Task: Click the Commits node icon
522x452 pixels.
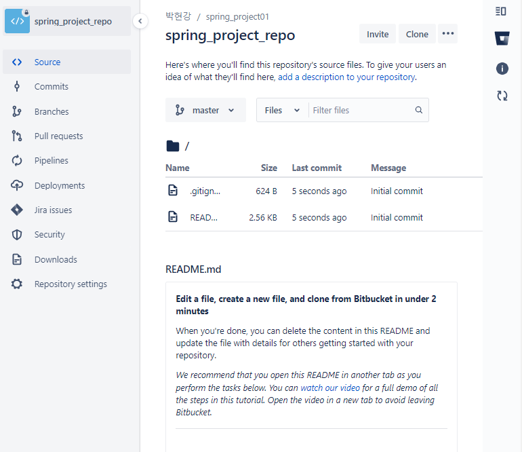Action: click(x=17, y=87)
